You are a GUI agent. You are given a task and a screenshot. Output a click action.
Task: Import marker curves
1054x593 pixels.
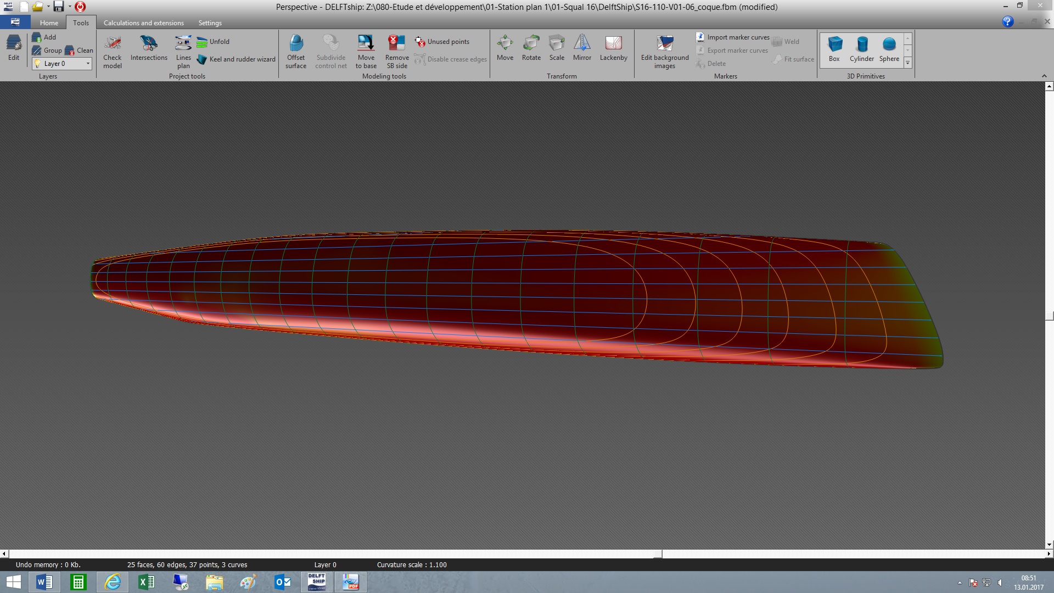(x=732, y=37)
